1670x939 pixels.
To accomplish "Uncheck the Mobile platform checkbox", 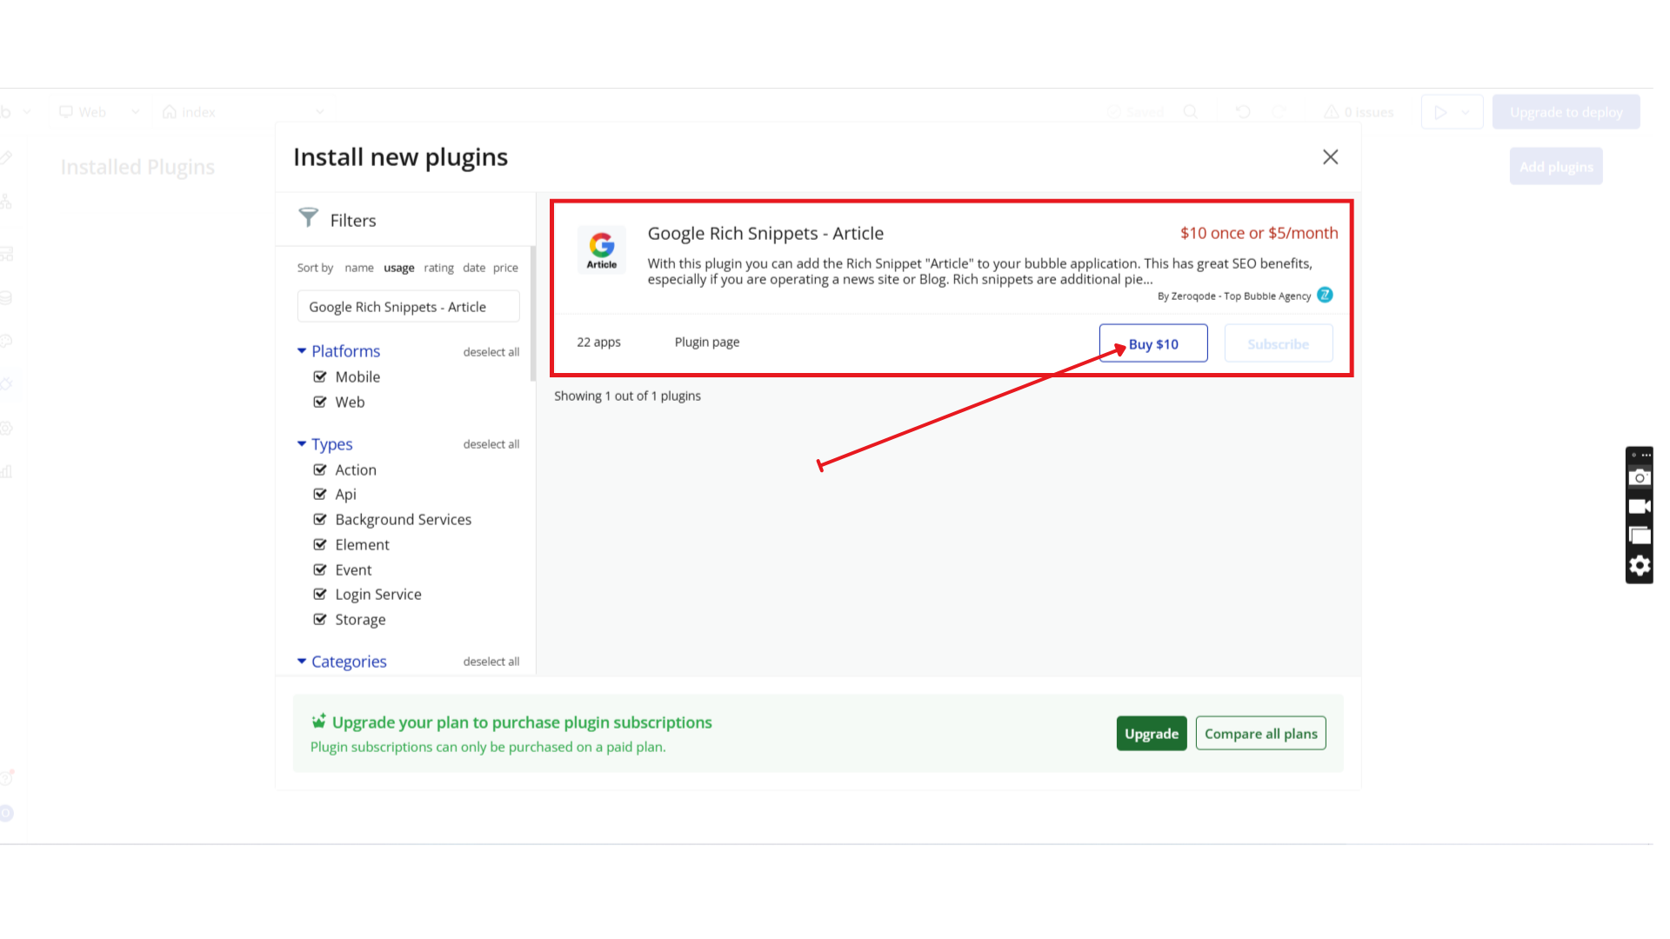I will [320, 376].
